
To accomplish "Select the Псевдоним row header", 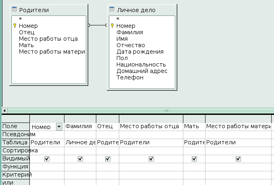I will pyautogui.click(x=15, y=134).
